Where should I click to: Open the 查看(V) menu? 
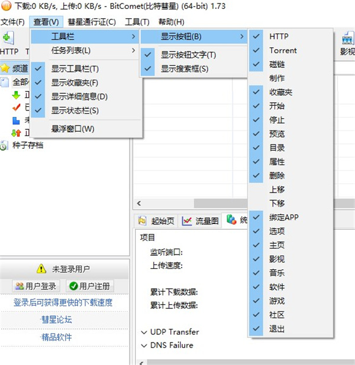click(x=46, y=22)
